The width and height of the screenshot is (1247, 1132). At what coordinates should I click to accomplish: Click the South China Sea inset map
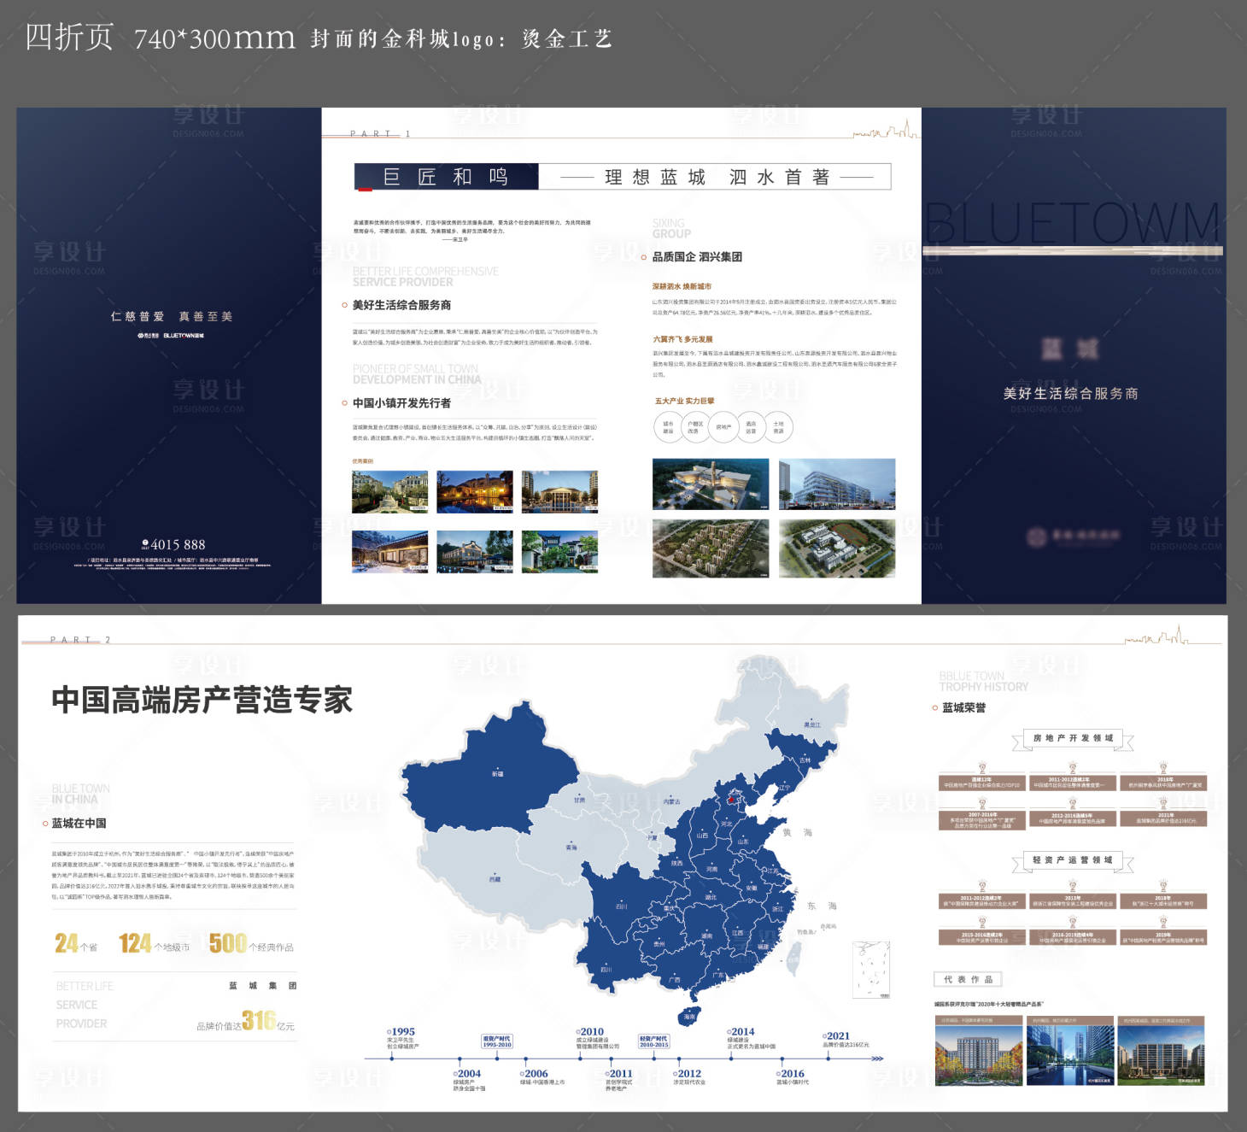point(872,970)
